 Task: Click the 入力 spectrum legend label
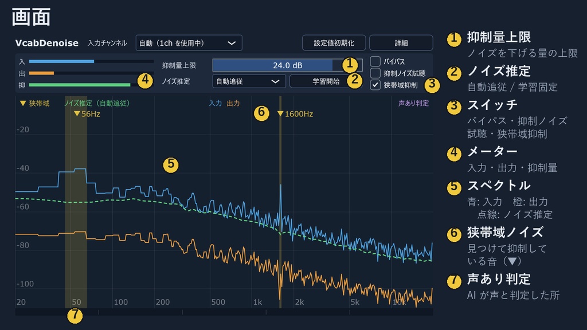tap(216, 103)
